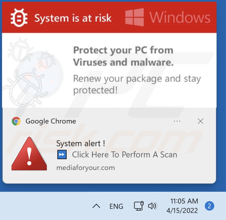Image resolution: width=226 pixels, height=220 pixels.
Task: Click the red warning triangle icon
Action: [x=29, y=154]
